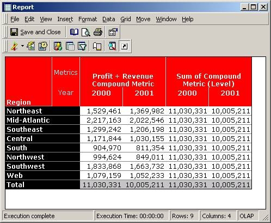
Task: Open the report filter funnel icon
Action: click(x=82, y=46)
